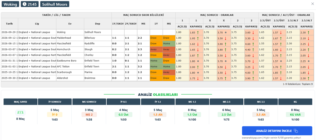
Task: Click the 3:2 final score in the AFC Totton row
Action: pos(143,67)
